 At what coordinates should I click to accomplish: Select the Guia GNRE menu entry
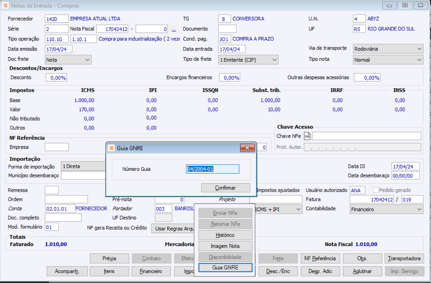pyautogui.click(x=225, y=267)
